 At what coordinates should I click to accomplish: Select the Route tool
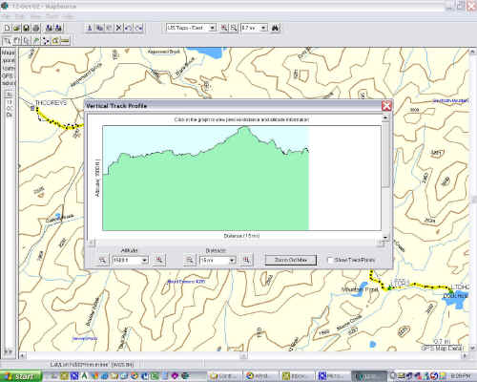(x=46, y=41)
